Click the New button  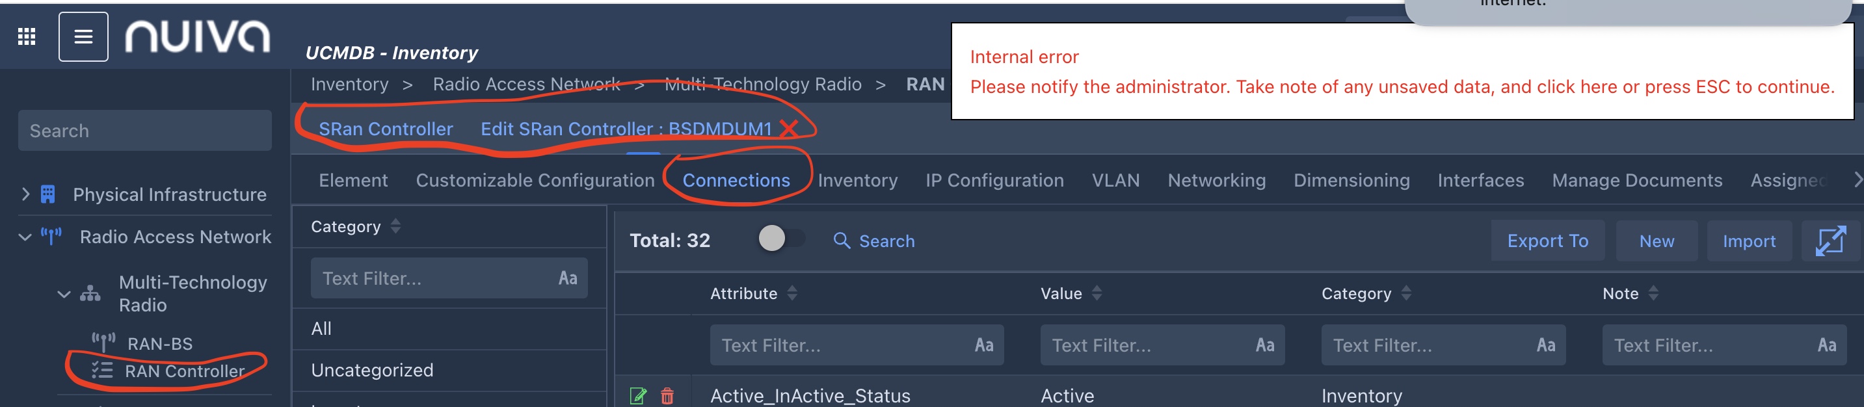coord(1656,241)
